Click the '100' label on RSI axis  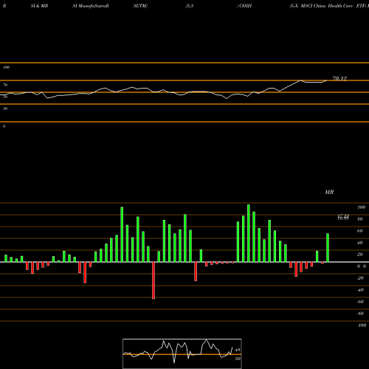coord(7,67)
